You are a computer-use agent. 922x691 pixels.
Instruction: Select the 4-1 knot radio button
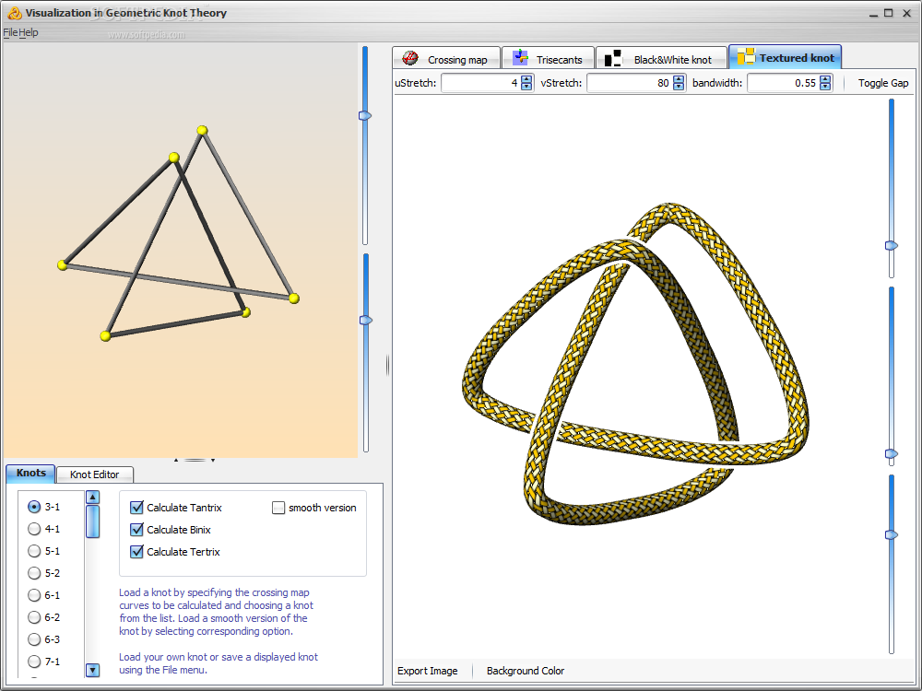[x=34, y=529]
